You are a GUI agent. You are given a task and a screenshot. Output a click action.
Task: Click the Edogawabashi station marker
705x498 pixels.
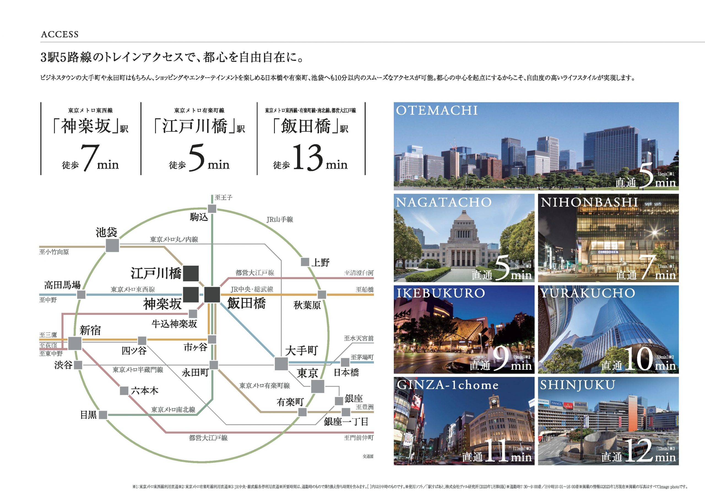(191, 273)
